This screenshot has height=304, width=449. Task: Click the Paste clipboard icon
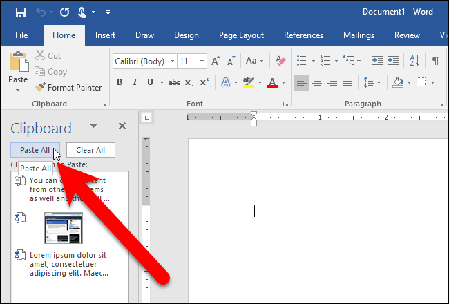coord(19,62)
